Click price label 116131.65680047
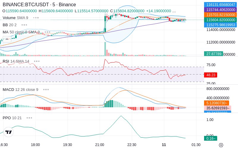 (x=220, y=4)
